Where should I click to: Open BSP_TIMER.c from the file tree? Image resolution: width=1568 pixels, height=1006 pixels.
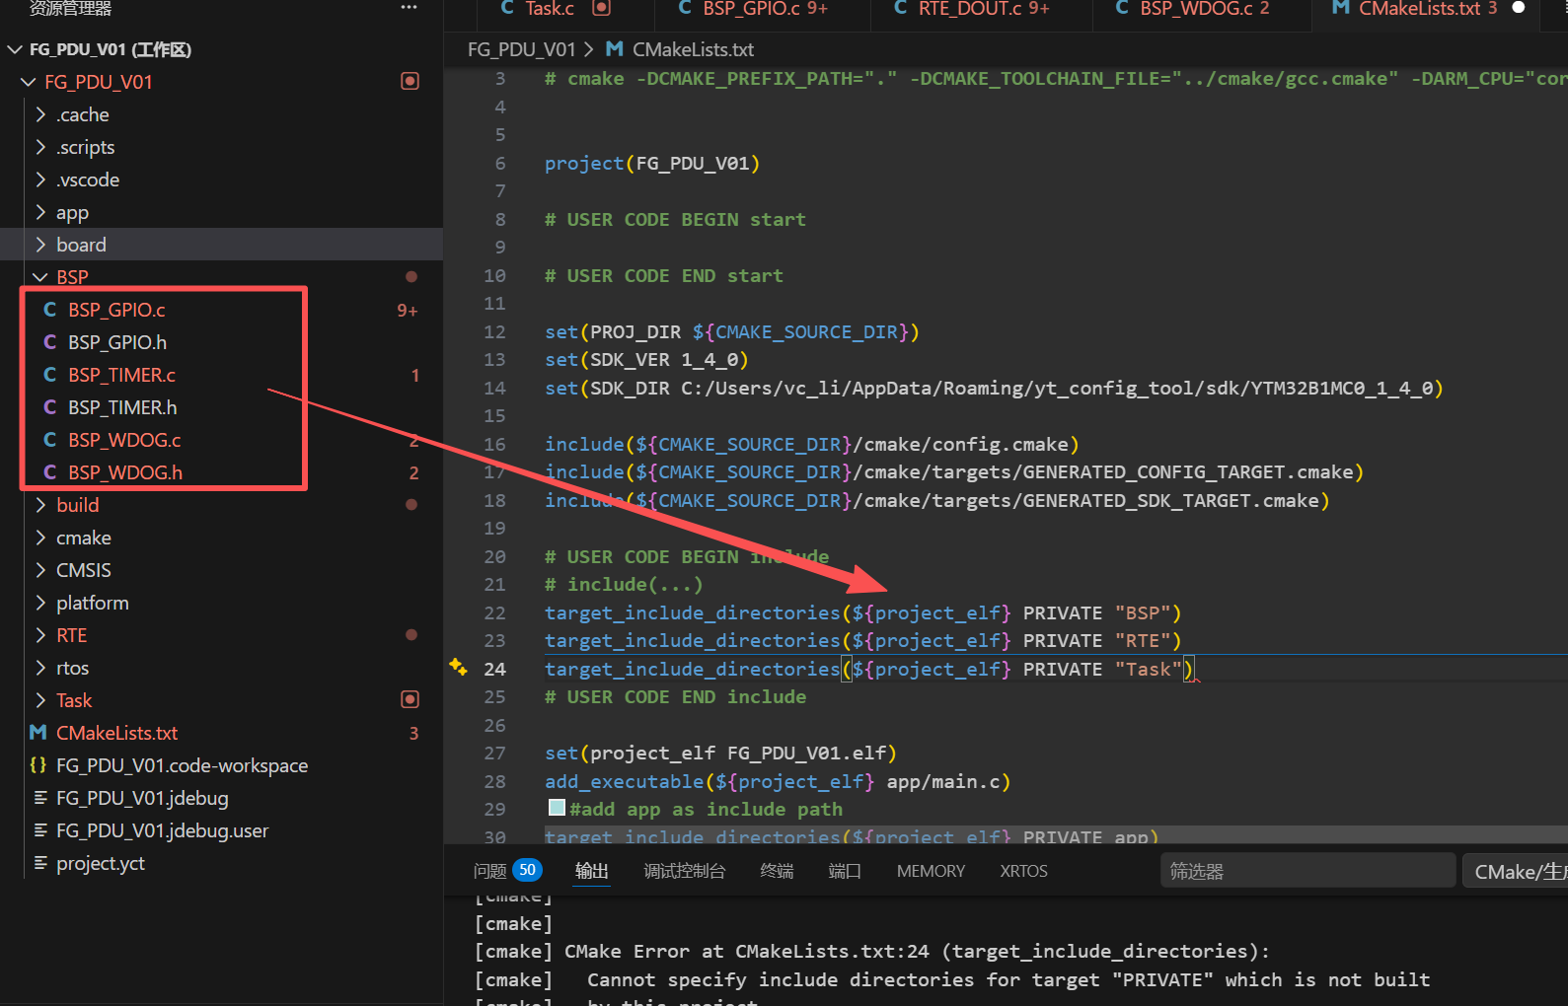[x=121, y=375]
